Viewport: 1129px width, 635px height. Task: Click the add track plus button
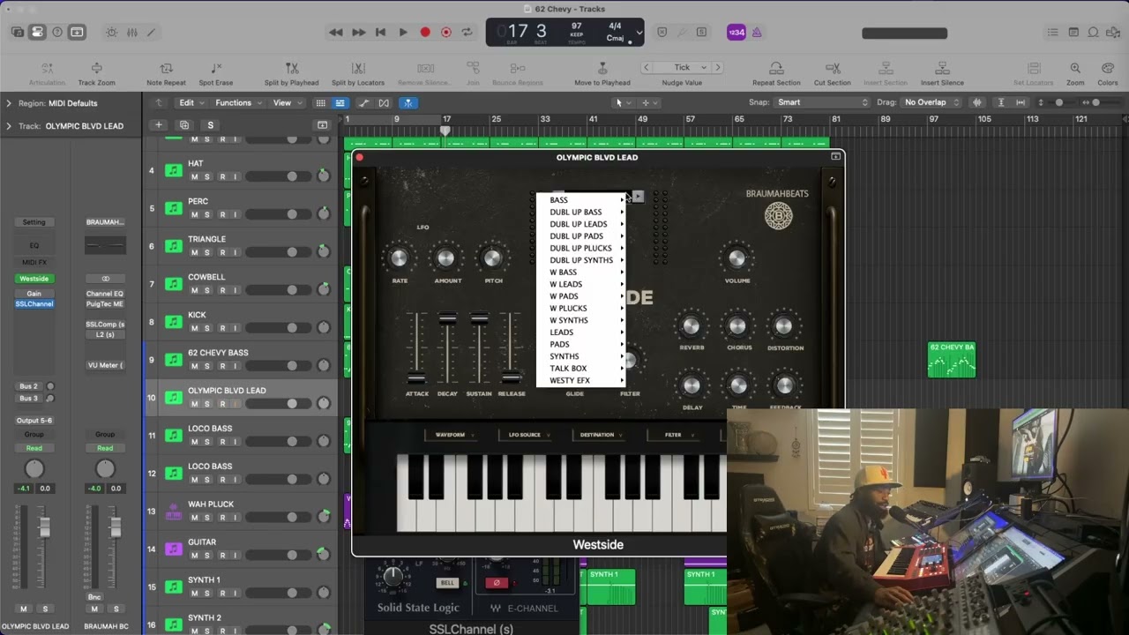coord(159,125)
